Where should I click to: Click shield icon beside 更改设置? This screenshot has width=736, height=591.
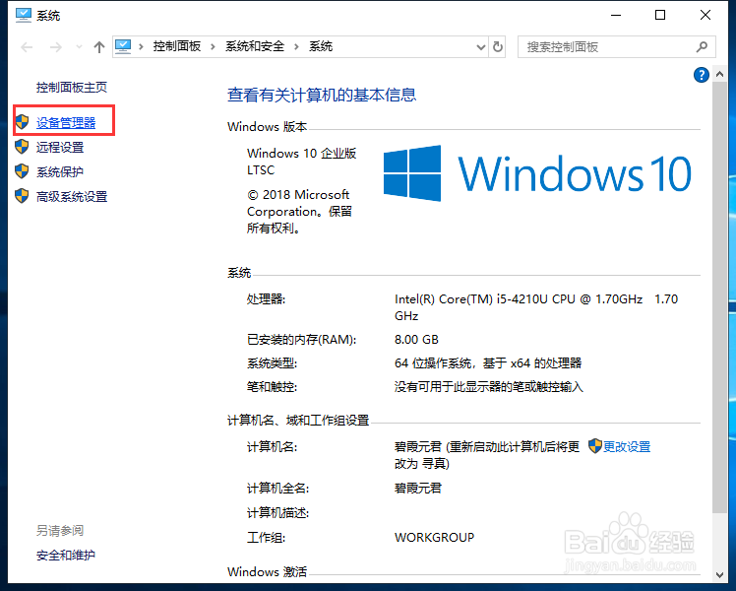[x=594, y=446]
